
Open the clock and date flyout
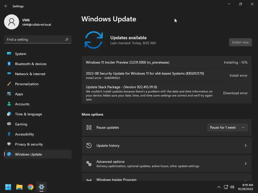coord(245,187)
